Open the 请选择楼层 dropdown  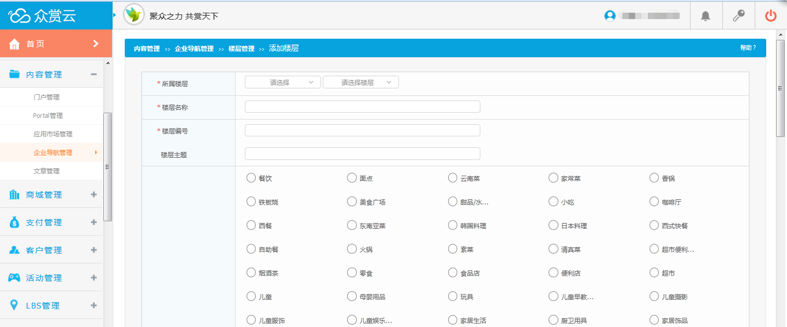(x=361, y=83)
